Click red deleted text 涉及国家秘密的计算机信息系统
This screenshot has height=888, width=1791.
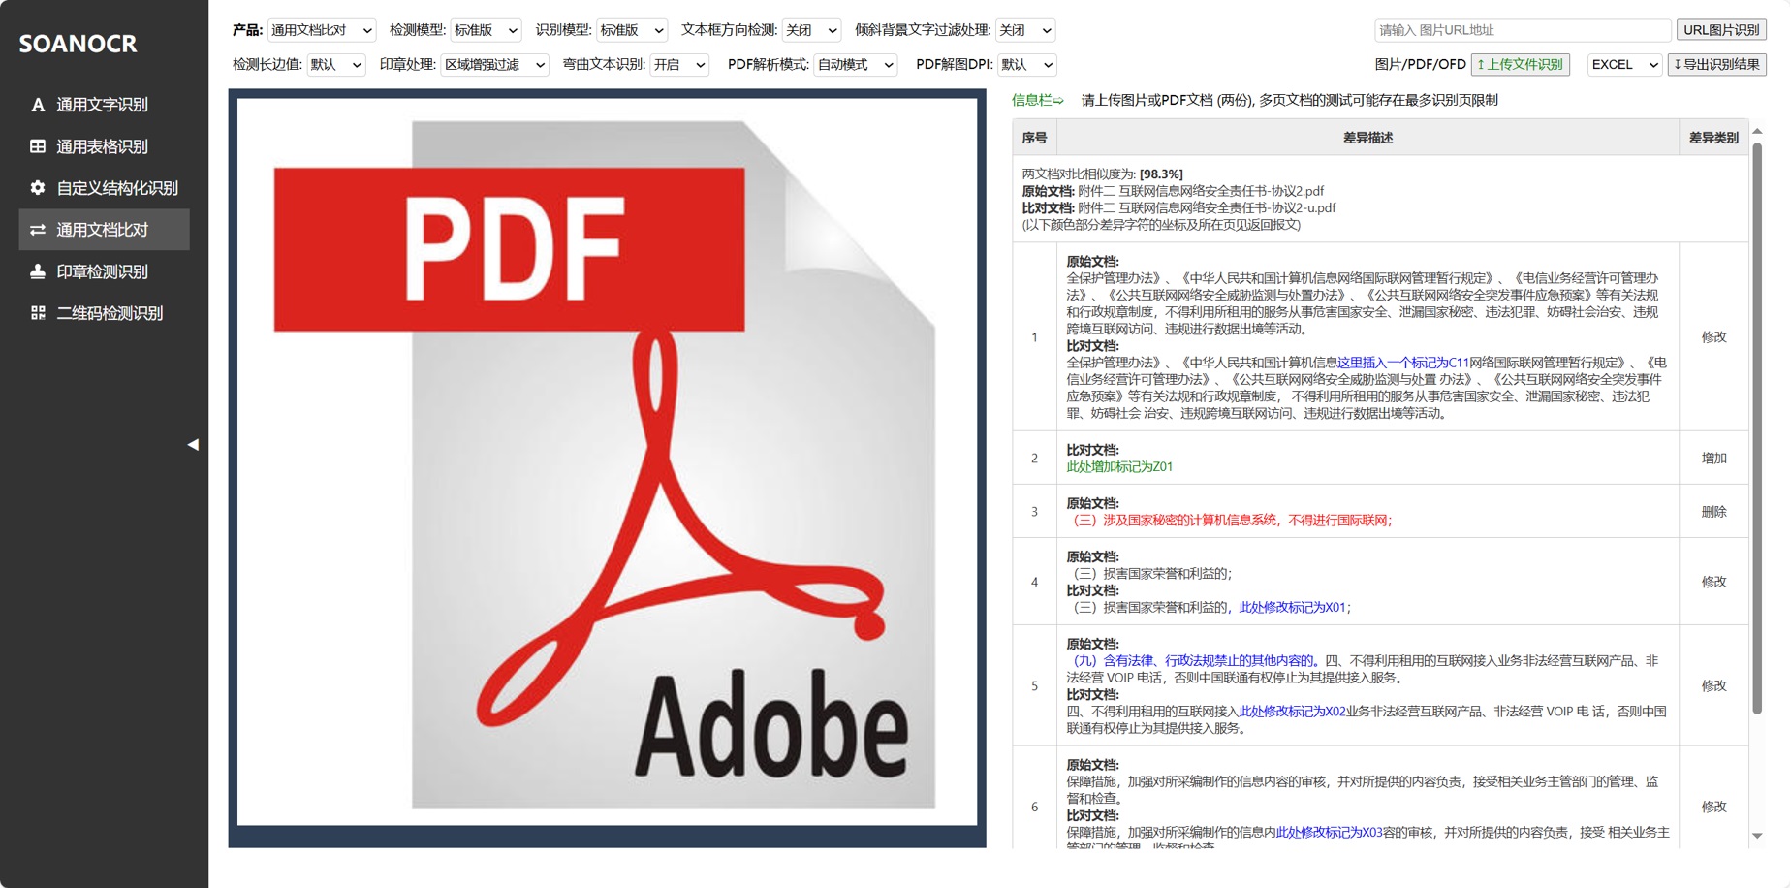(1190, 520)
